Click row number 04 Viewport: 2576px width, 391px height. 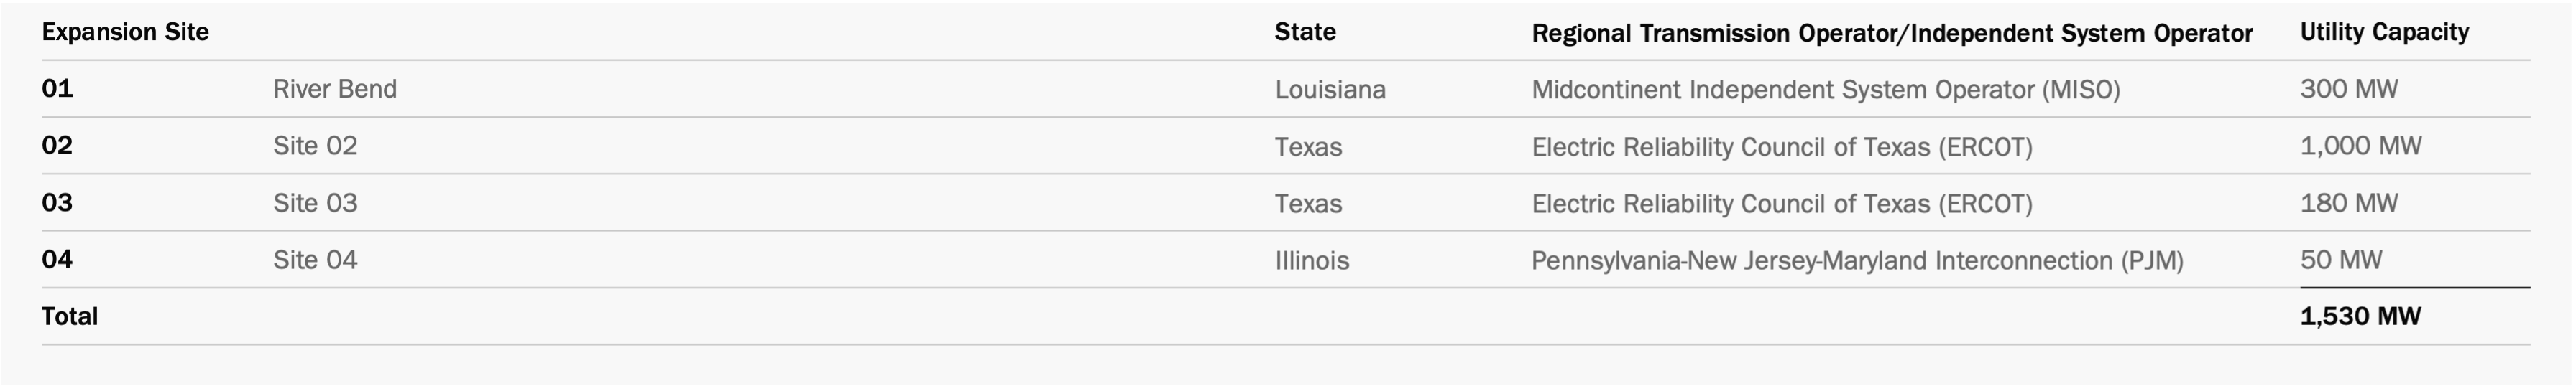point(57,259)
